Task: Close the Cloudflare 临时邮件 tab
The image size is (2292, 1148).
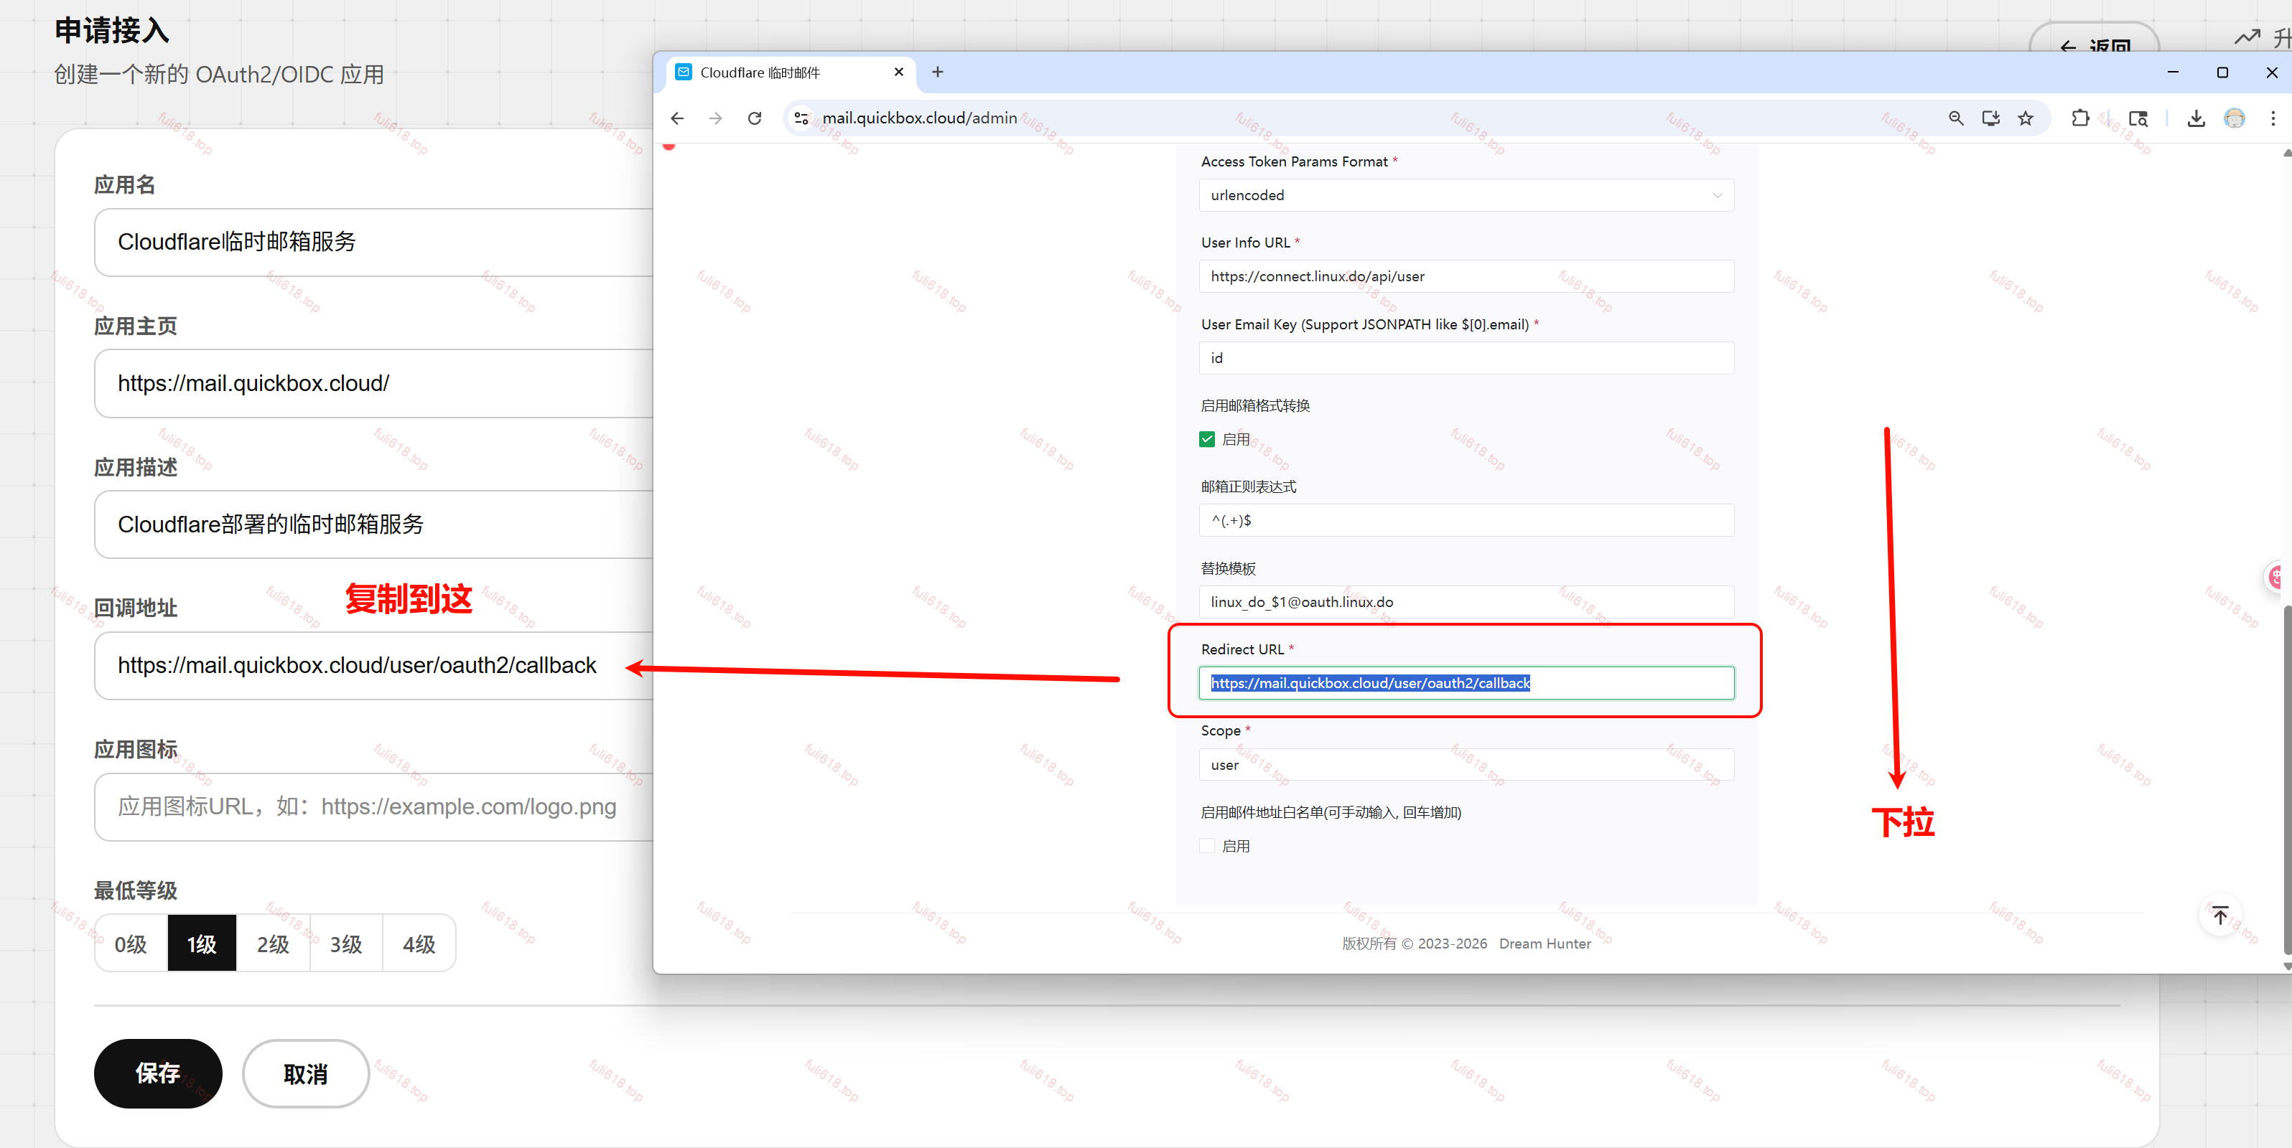Action: click(x=899, y=72)
